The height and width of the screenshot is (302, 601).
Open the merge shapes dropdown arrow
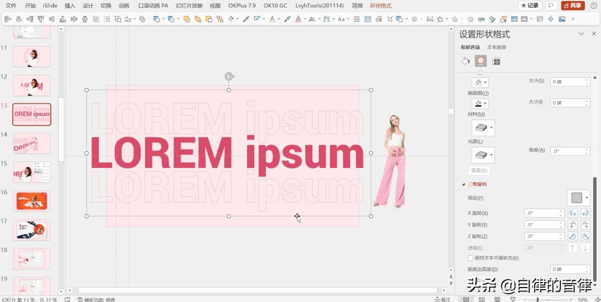click(x=149, y=19)
